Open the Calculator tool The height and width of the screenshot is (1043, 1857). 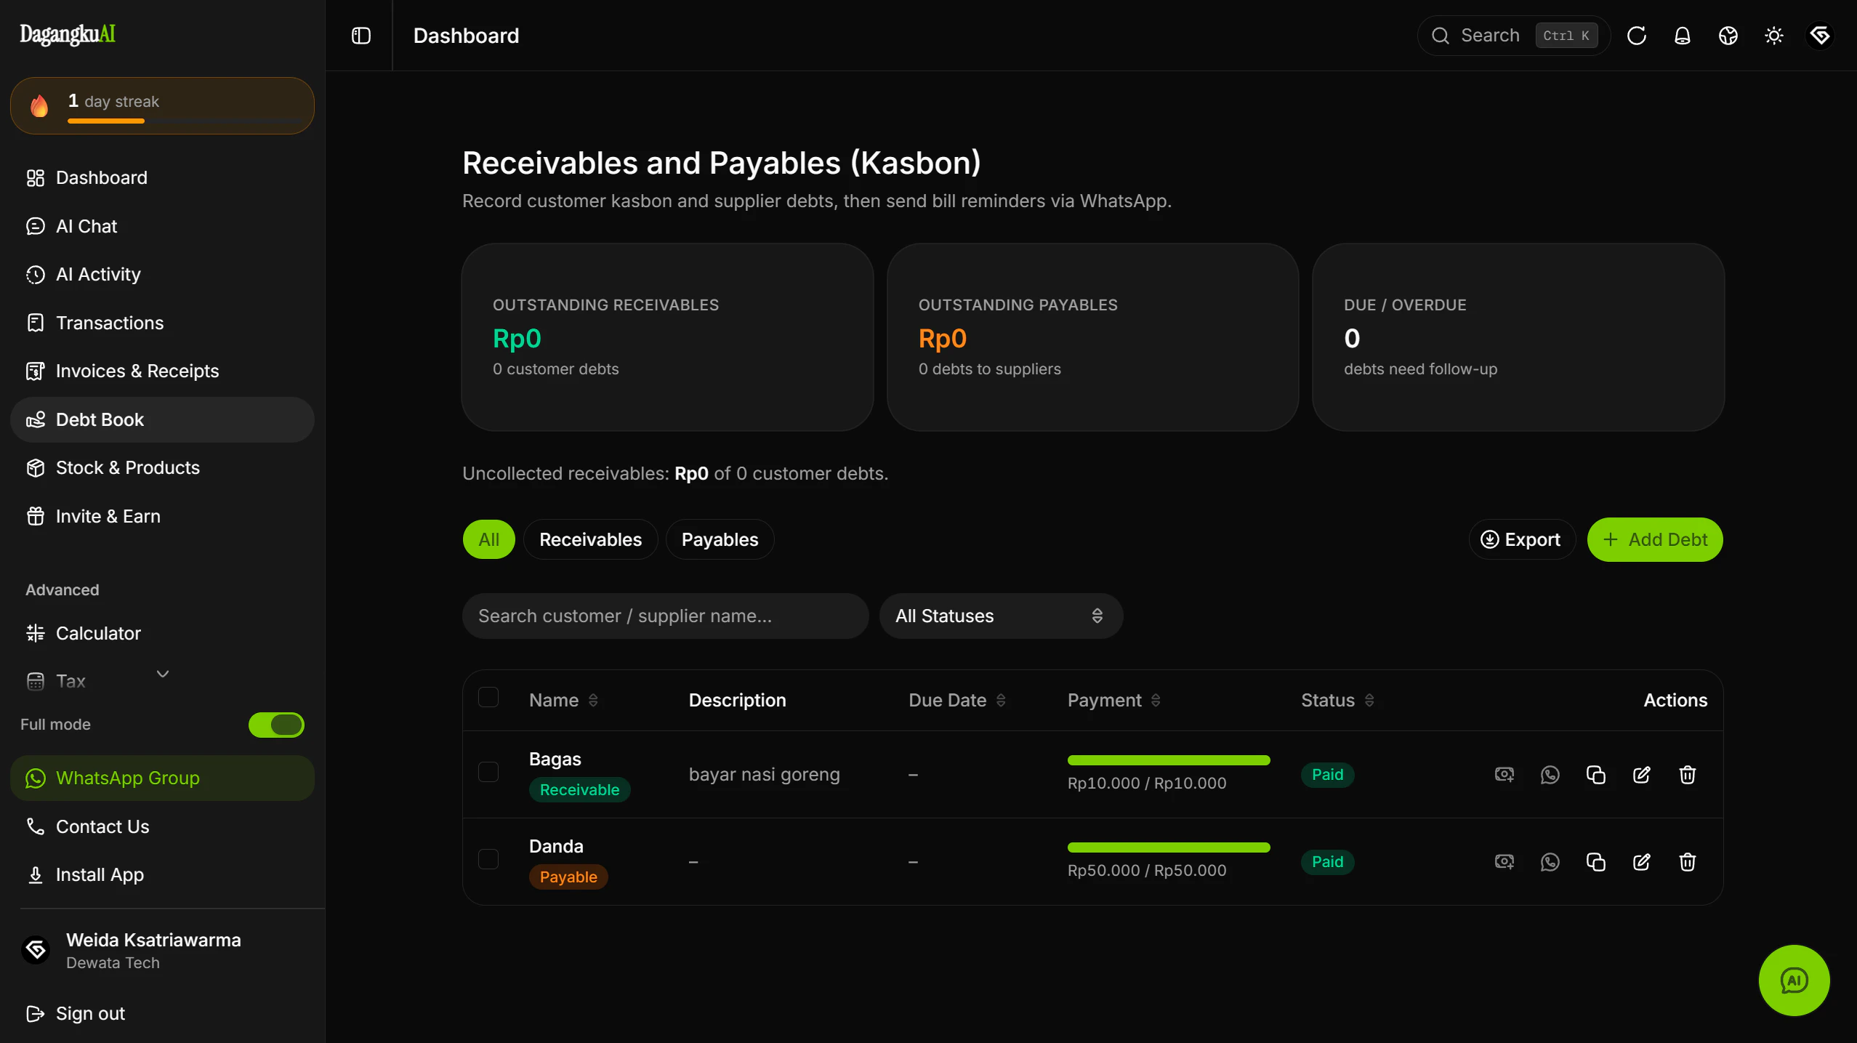[x=162, y=633]
